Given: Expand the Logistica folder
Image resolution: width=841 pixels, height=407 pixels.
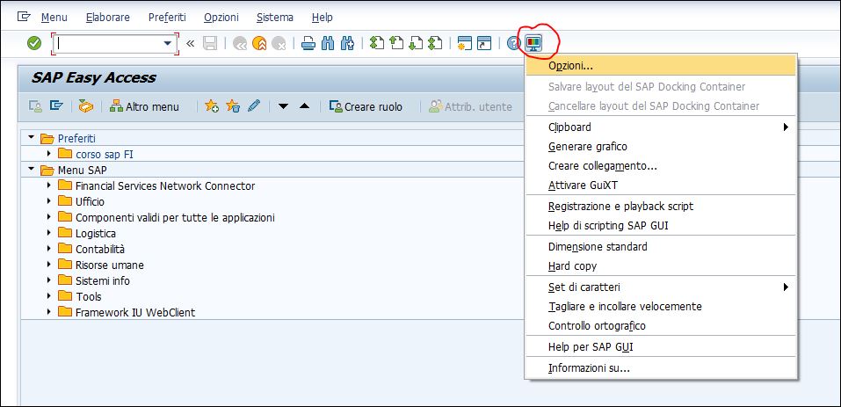Looking at the screenshot, I should pos(49,233).
